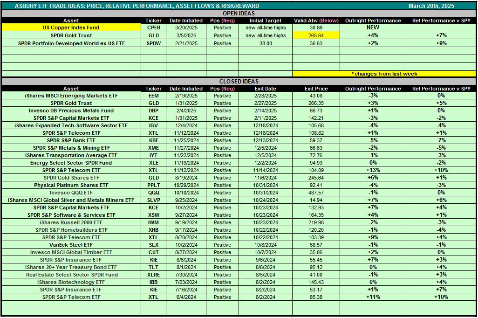Click the iShares Biotechnology ETF cell
Image resolution: width=478 pixels, height=318 pixels.
(71, 282)
